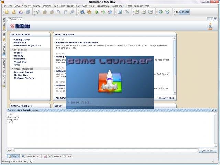Screen dimensions: 220x165
Task: Click inside the Output Input text field
Action: click(106, 150)
